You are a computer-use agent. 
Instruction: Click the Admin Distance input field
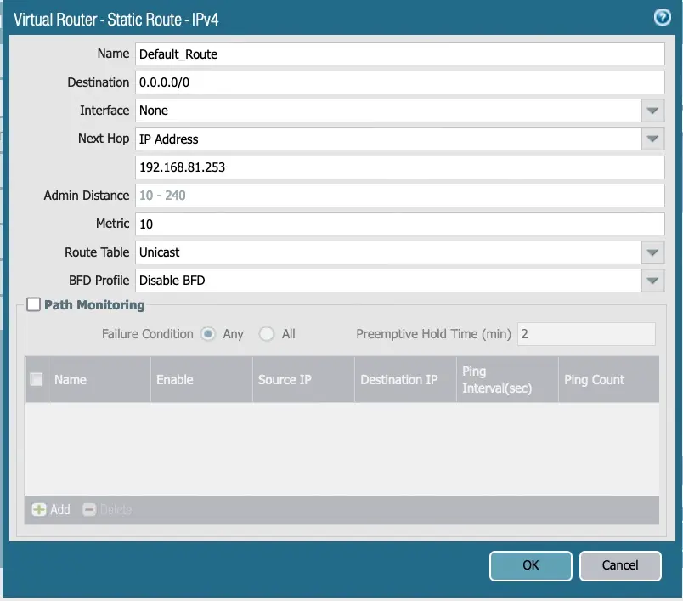399,196
